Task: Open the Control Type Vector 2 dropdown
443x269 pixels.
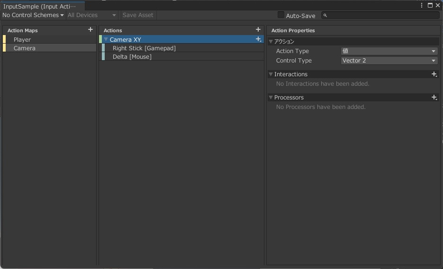Action: pyautogui.click(x=389, y=61)
